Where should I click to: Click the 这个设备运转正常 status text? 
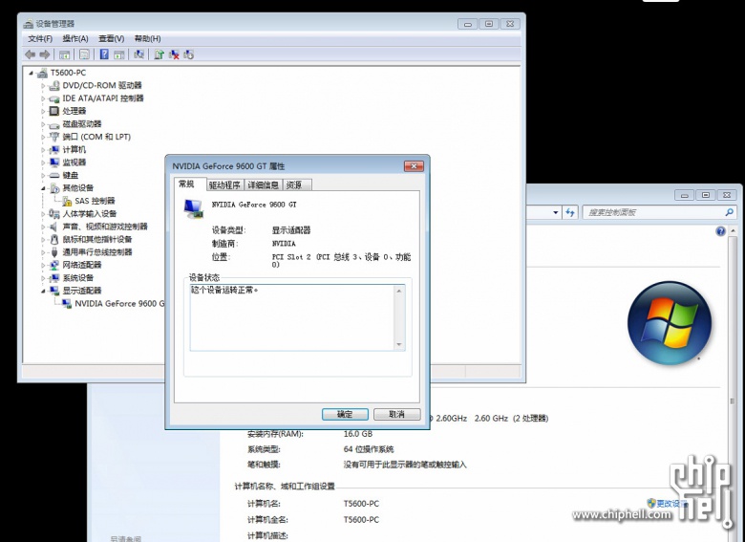pos(224,290)
